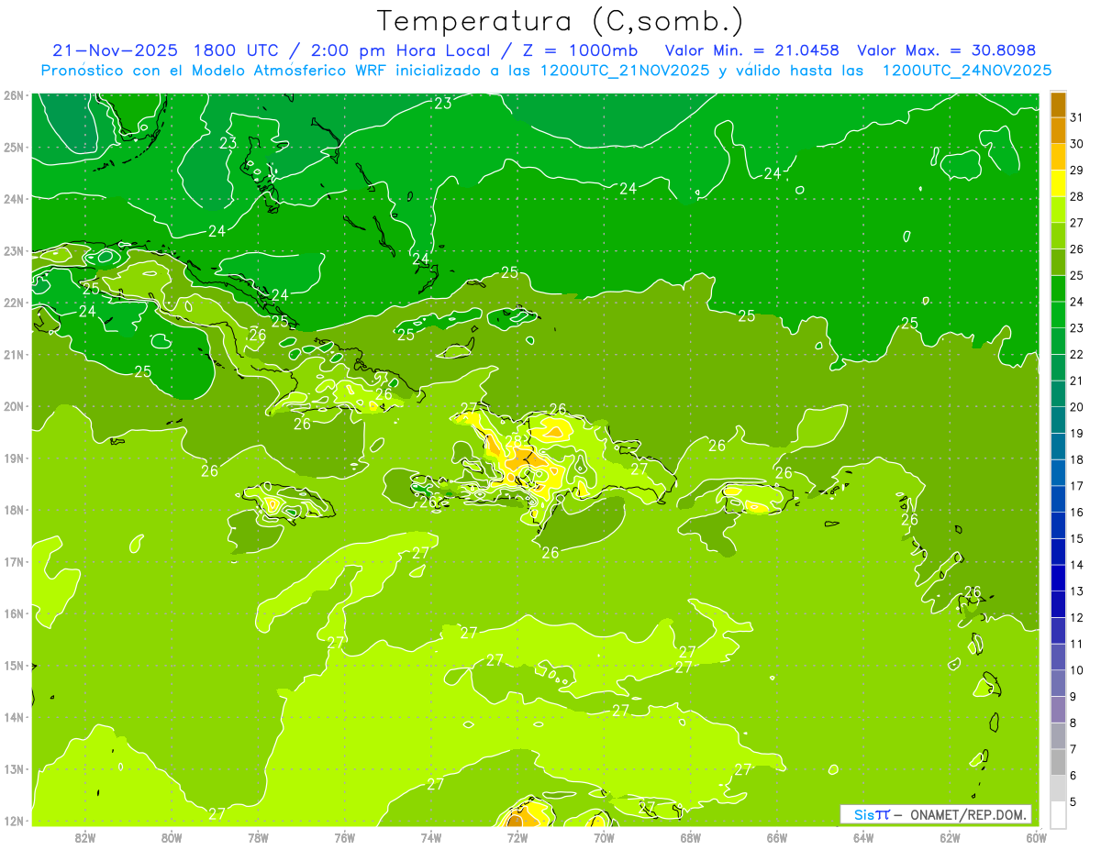Click the longitude axis label 68W
Viewport: 1101px width, 850px height.
click(x=691, y=837)
